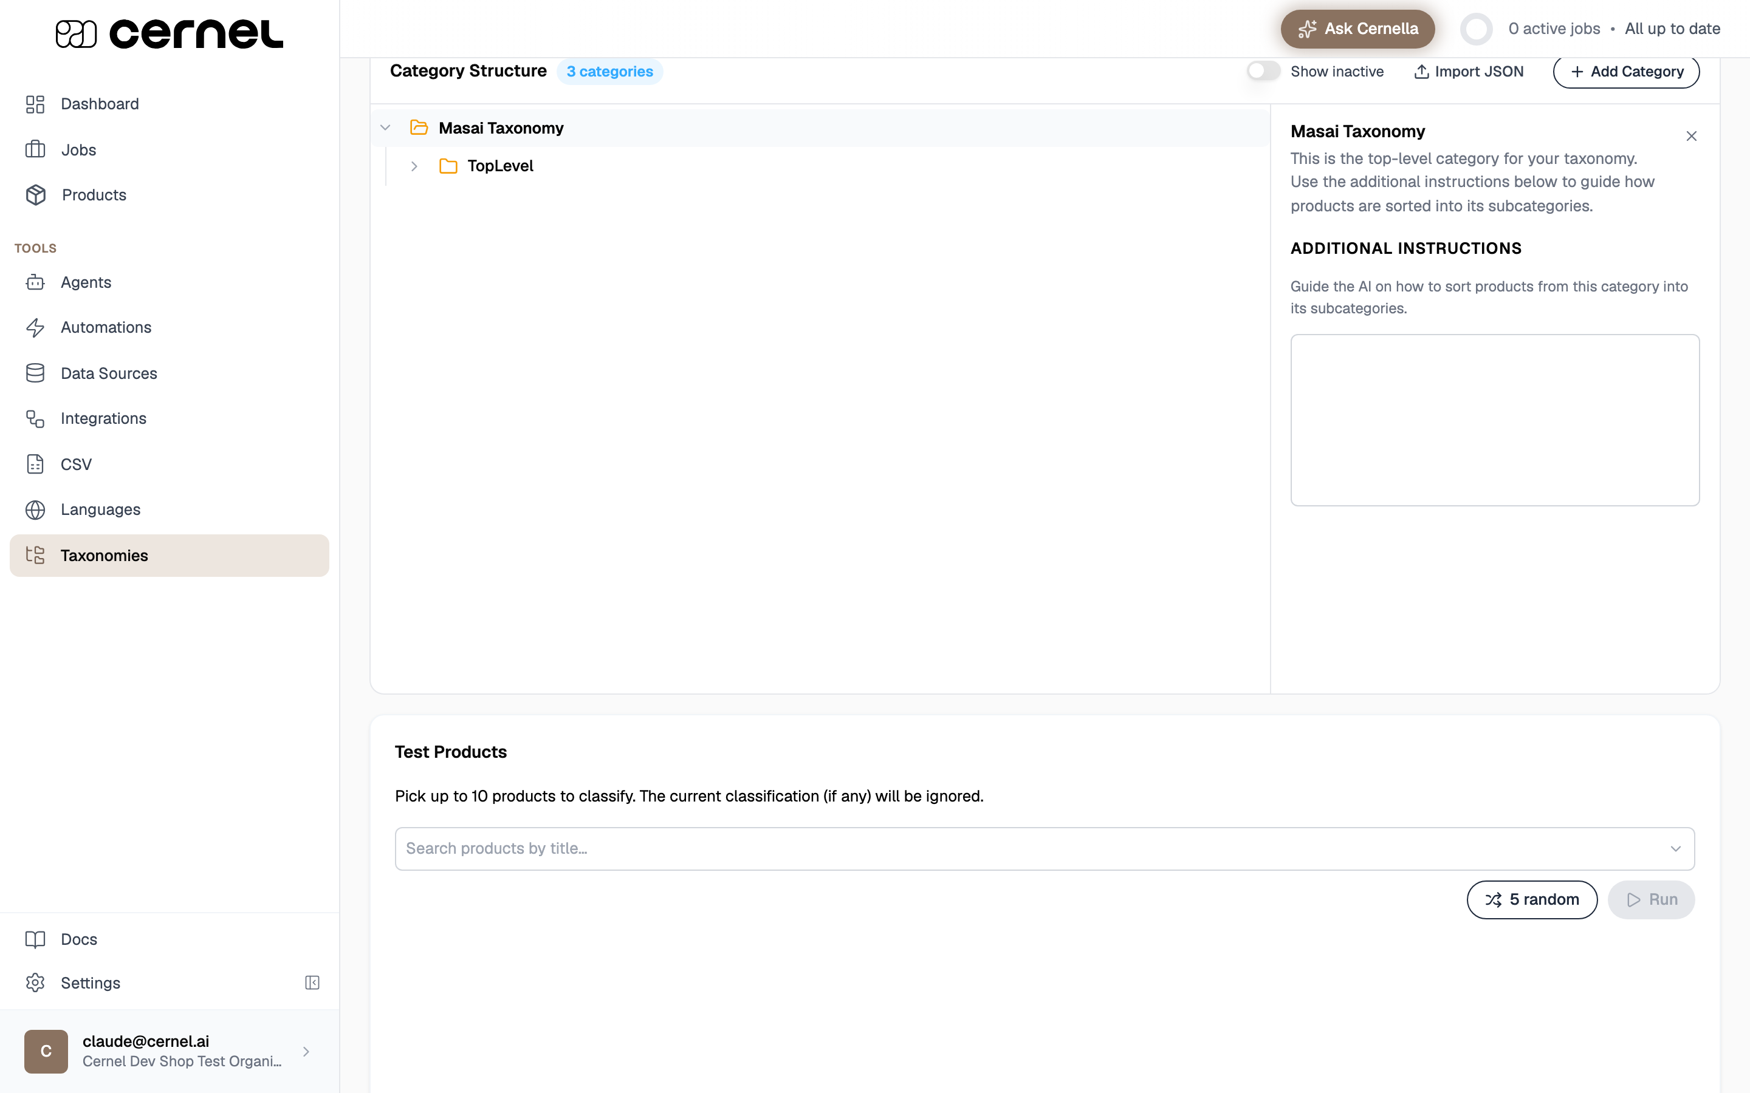The height and width of the screenshot is (1093, 1750).
Task: Select the TopLevel tree row
Action: 820,166
